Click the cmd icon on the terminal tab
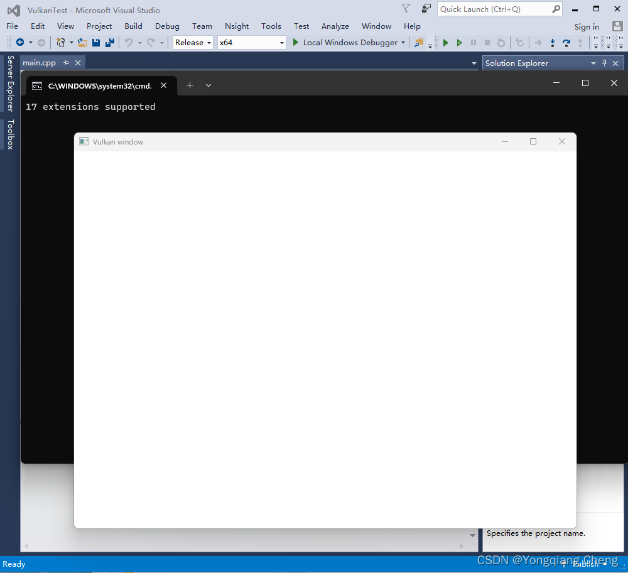The image size is (628, 573). [37, 85]
